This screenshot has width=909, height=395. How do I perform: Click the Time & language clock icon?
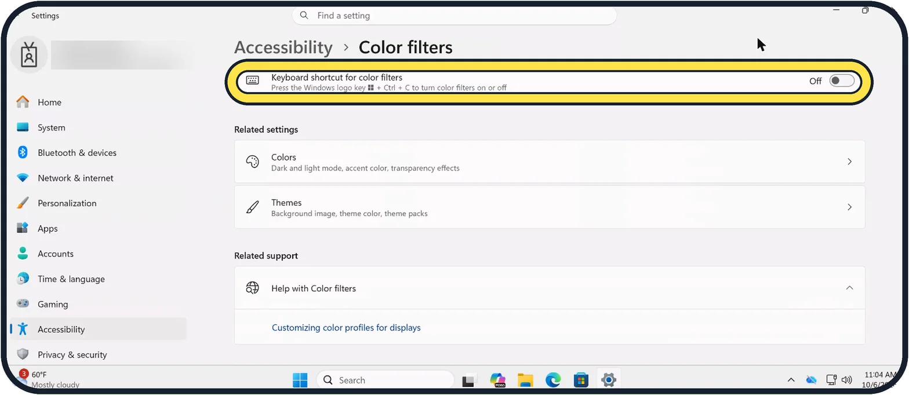[23, 279]
